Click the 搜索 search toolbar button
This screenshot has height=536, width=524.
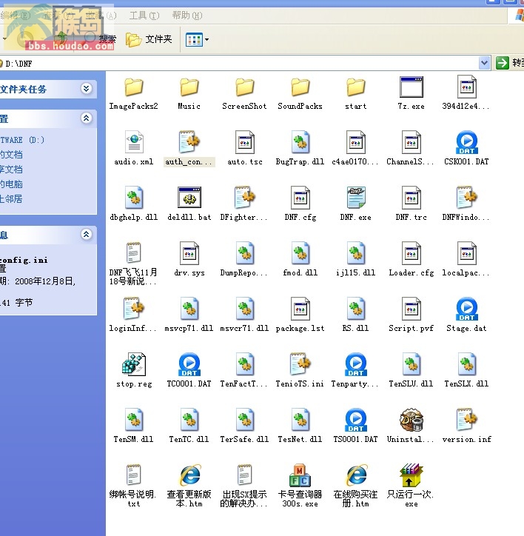pos(100,40)
